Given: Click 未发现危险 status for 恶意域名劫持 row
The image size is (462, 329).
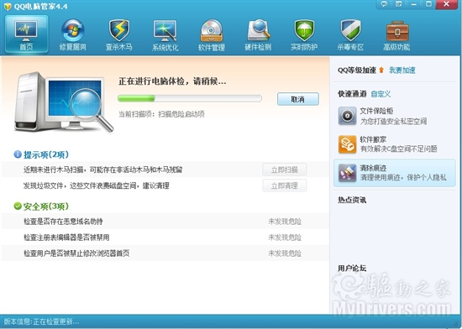Looking at the screenshot, I should pos(285,222).
